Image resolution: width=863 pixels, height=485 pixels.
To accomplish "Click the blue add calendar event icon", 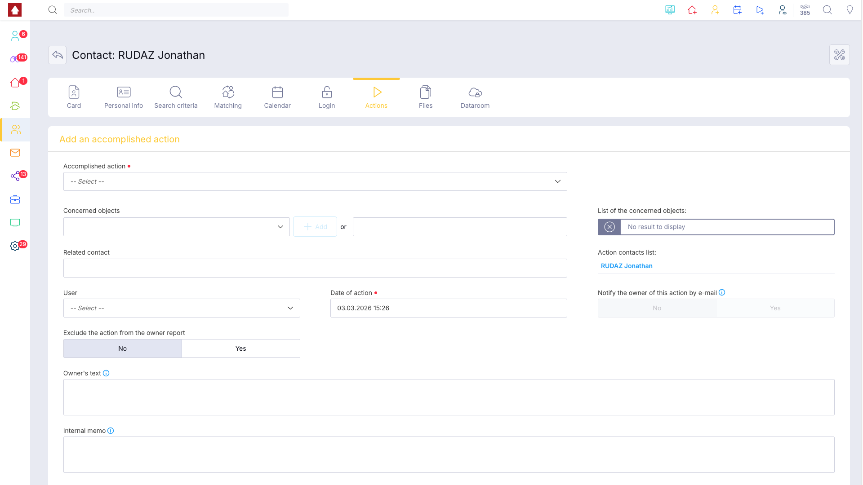I will (737, 10).
